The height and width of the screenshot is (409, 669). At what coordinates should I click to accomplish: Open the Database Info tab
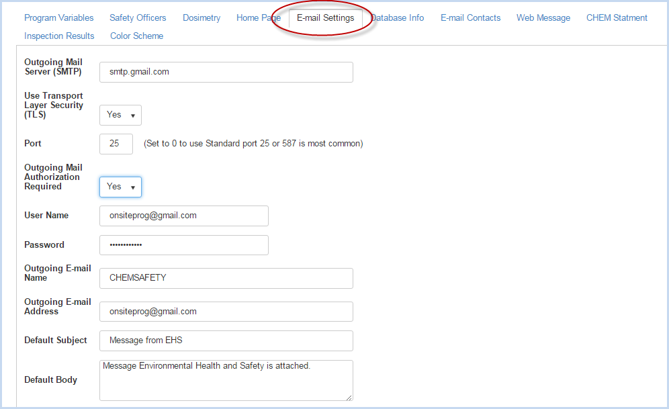point(397,18)
